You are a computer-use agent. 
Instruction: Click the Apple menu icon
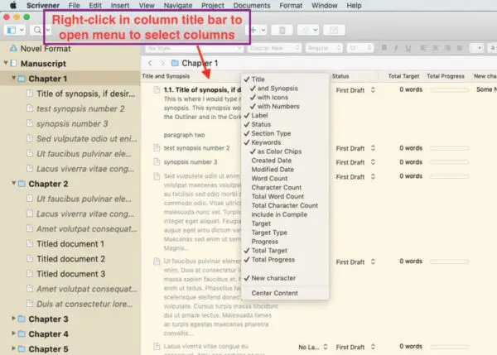[x=13, y=5]
